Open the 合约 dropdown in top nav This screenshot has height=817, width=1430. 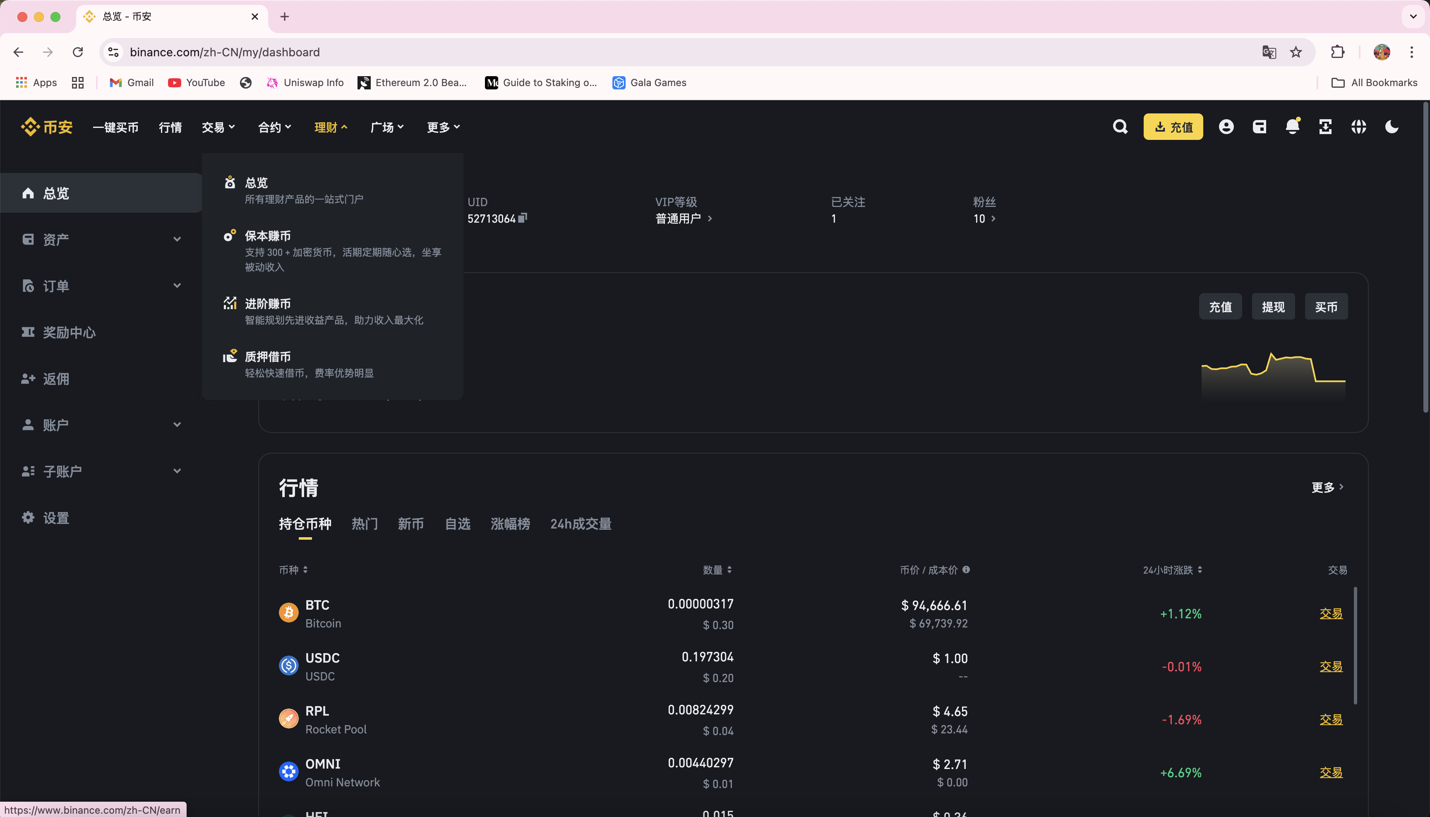[x=274, y=127]
